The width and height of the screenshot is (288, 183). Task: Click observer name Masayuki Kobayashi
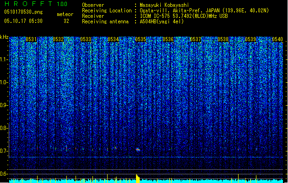[x=164, y=5]
